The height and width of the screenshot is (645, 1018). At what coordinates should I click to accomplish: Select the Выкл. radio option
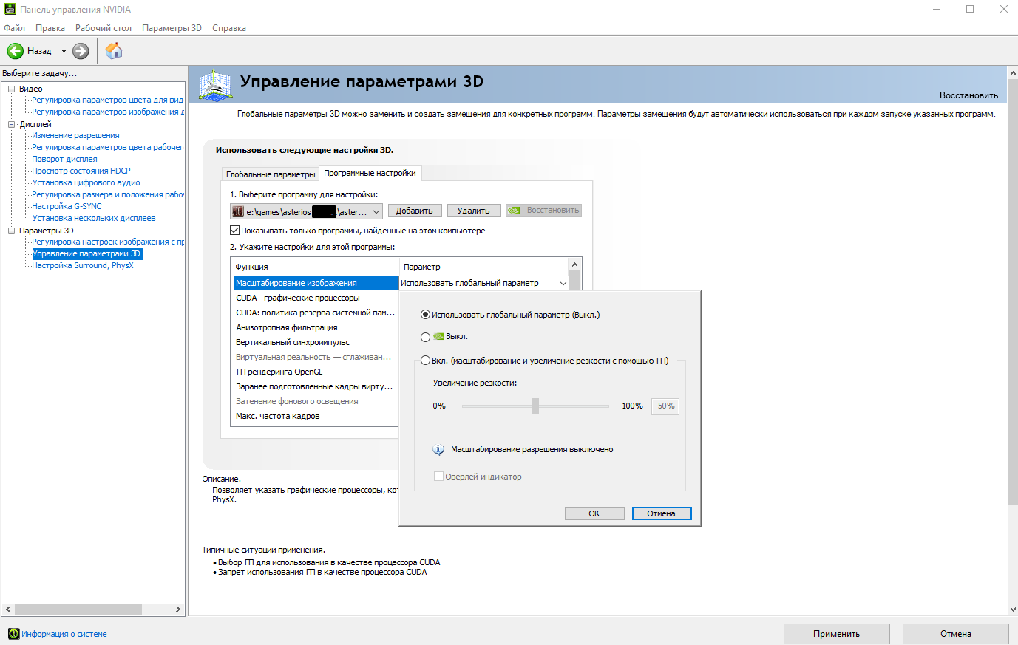pyautogui.click(x=425, y=337)
